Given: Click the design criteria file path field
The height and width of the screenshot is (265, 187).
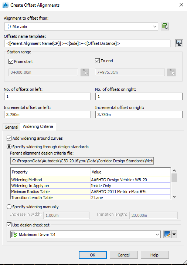Looking at the screenshot, I should tap(82, 161).
